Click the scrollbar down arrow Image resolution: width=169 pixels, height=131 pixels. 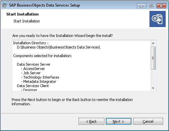pos(153,88)
